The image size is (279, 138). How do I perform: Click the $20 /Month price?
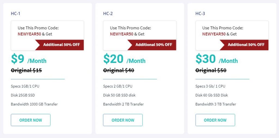[x=124, y=59]
